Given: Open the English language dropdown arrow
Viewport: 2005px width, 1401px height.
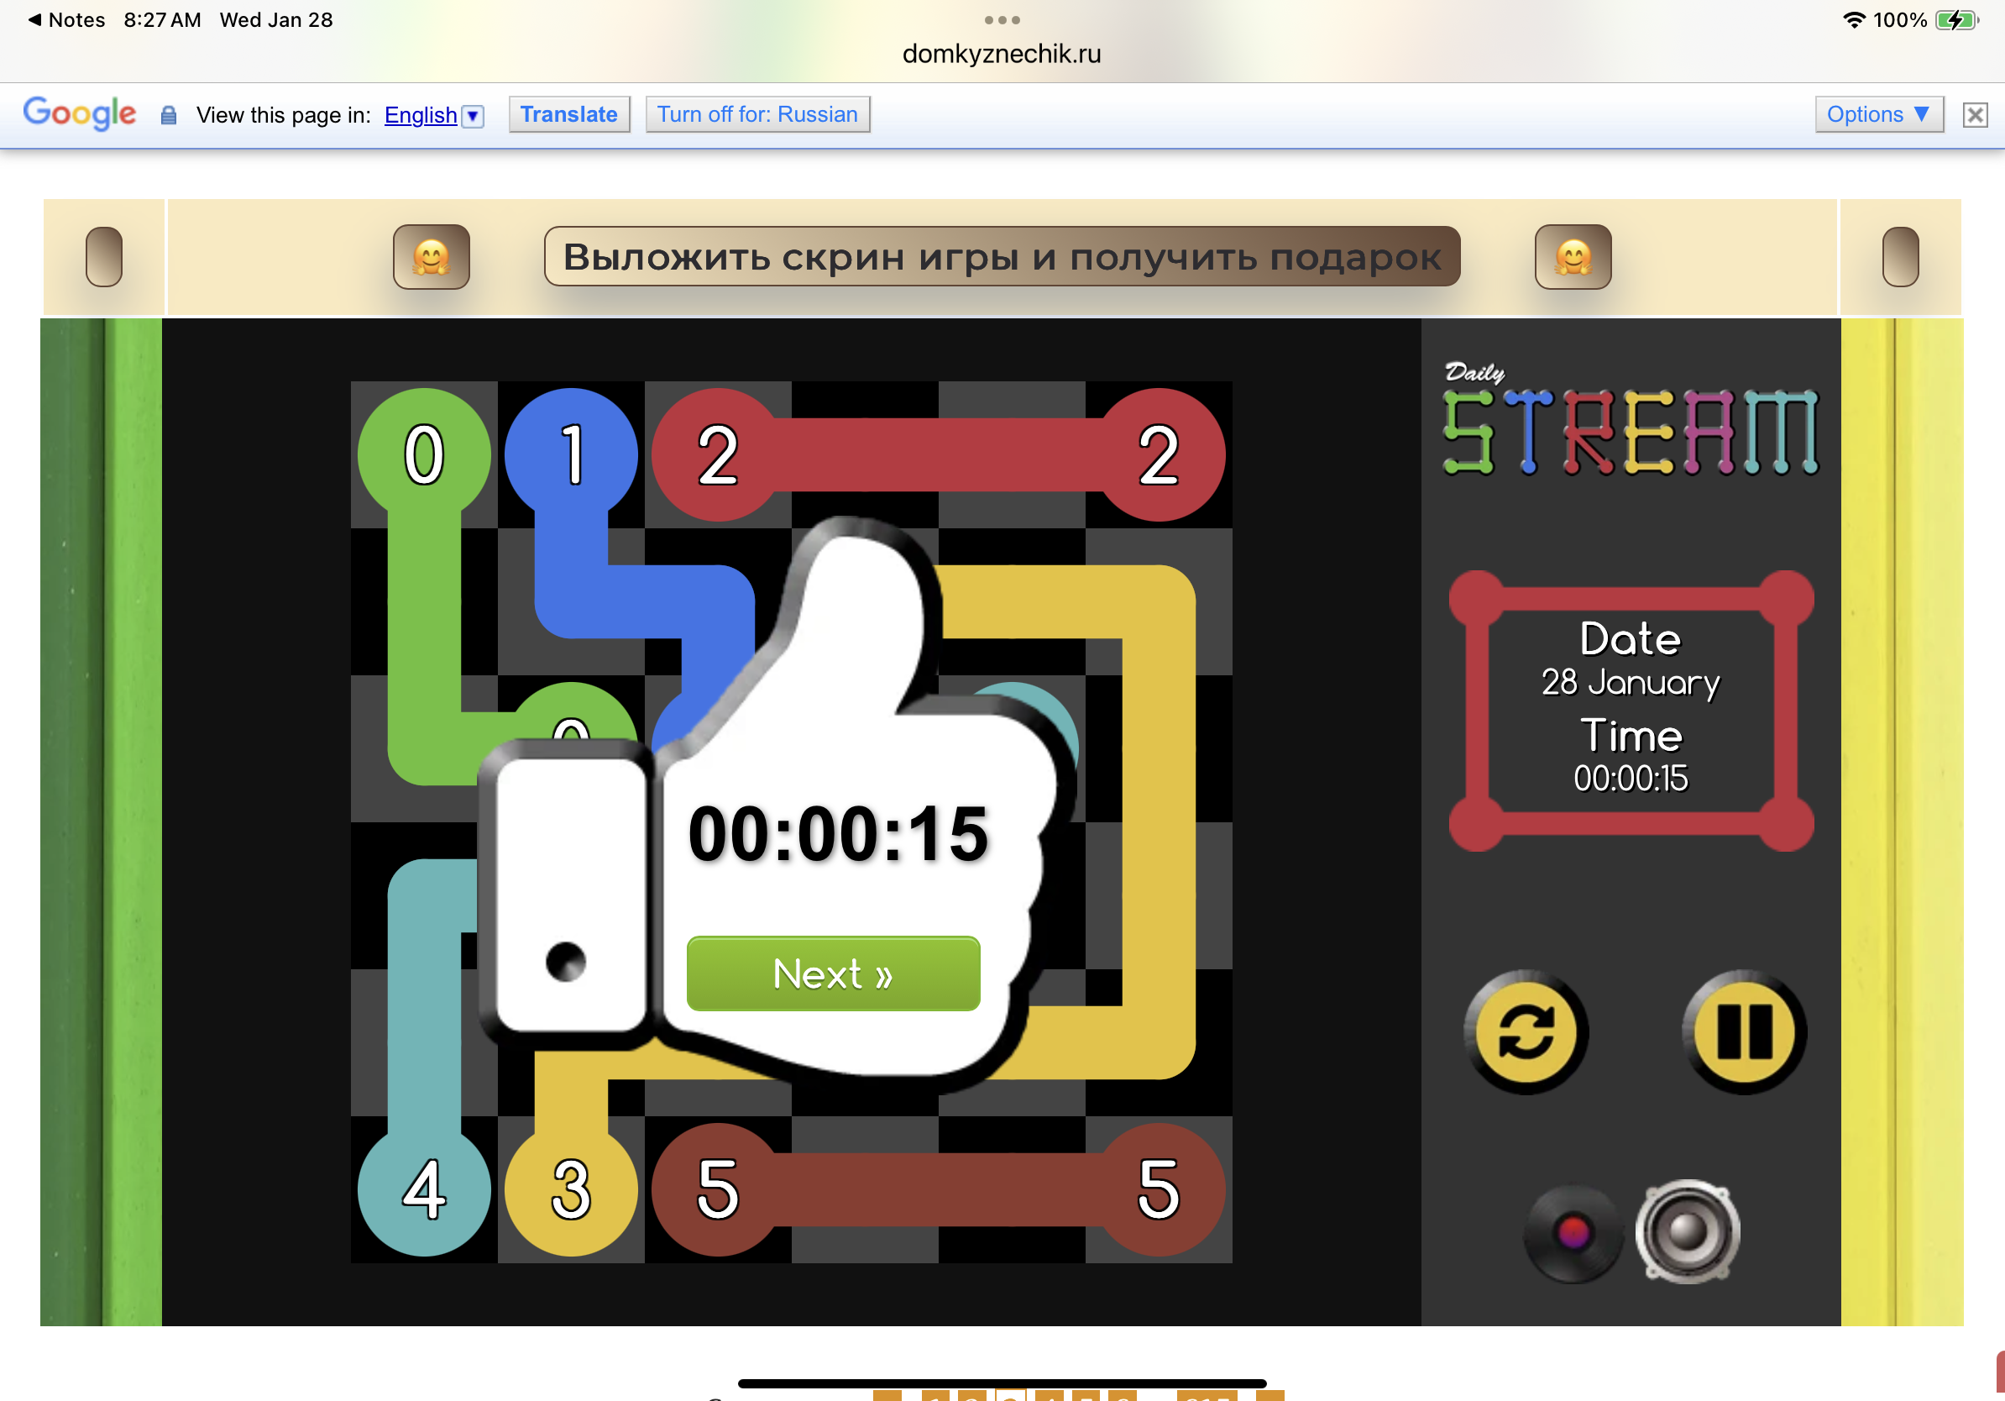Looking at the screenshot, I should pos(473,115).
